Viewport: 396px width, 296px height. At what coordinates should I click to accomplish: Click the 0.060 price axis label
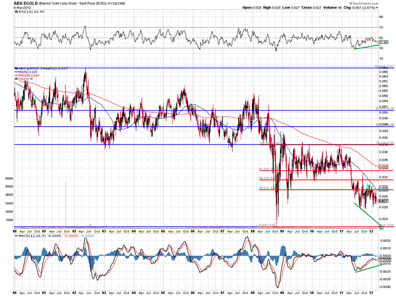tap(383, 86)
